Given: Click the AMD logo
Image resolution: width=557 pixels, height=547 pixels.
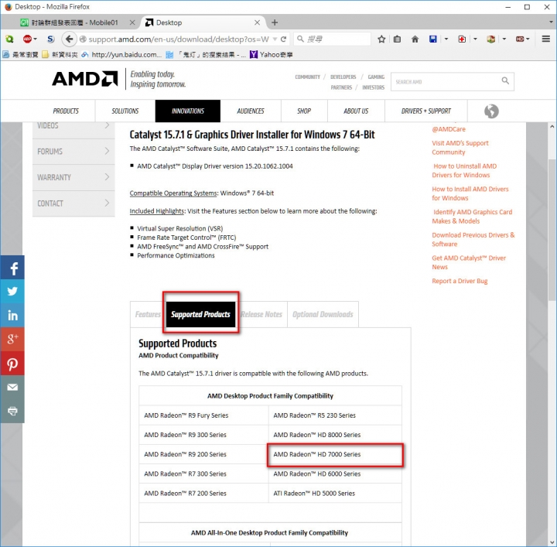Looking at the screenshot, I should pyautogui.click(x=84, y=79).
